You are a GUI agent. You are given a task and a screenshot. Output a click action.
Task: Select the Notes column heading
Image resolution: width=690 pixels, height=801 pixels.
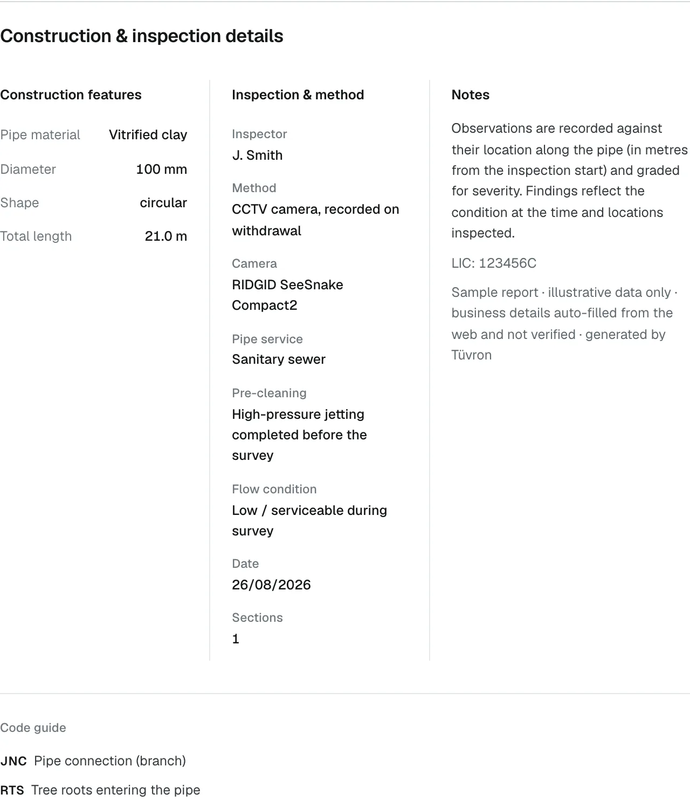pyautogui.click(x=470, y=95)
